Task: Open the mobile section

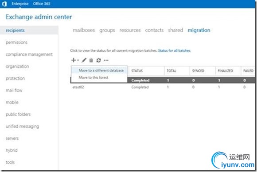Action: pos(12,102)
